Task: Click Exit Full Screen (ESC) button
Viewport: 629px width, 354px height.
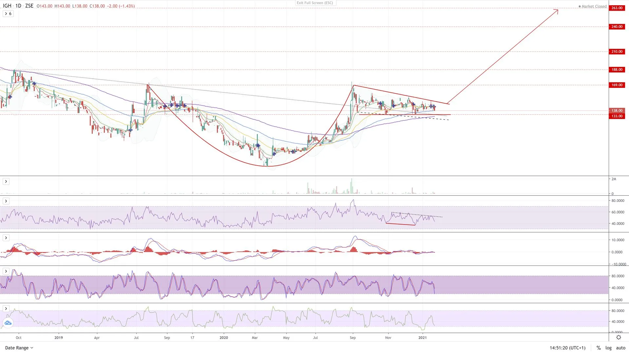Action: click(315, 3)
